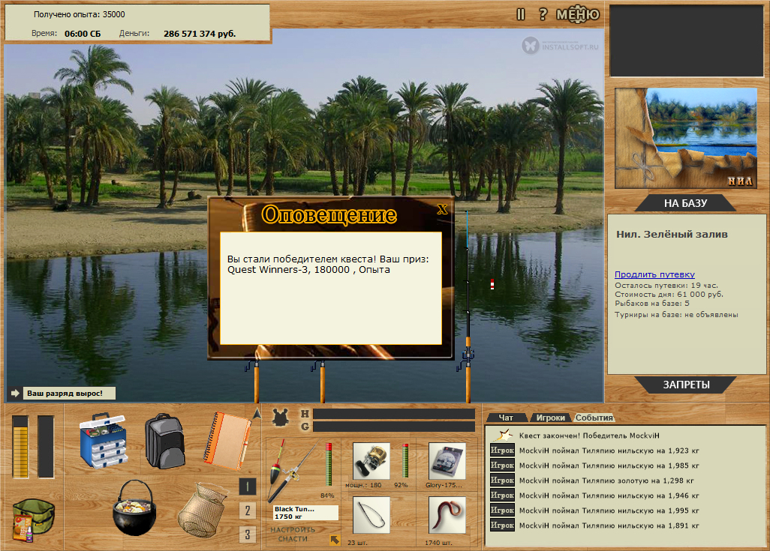Image resolution: width=770 pixels, height=551 pixels.
Task: Click the event with Тиляпию нильскую 1,923 кг
Action: coord(609,451)
